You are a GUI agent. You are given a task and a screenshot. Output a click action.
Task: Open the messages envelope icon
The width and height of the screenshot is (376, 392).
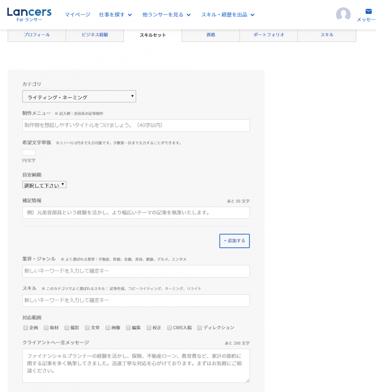pyautogui.click(x=368, y=11)
